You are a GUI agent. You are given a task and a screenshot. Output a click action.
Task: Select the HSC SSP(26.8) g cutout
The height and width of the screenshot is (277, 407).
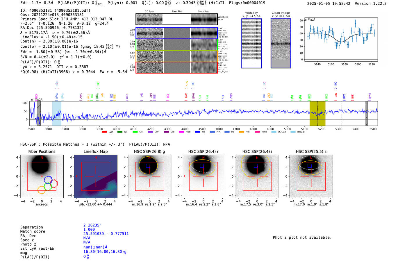click(149, 176)
